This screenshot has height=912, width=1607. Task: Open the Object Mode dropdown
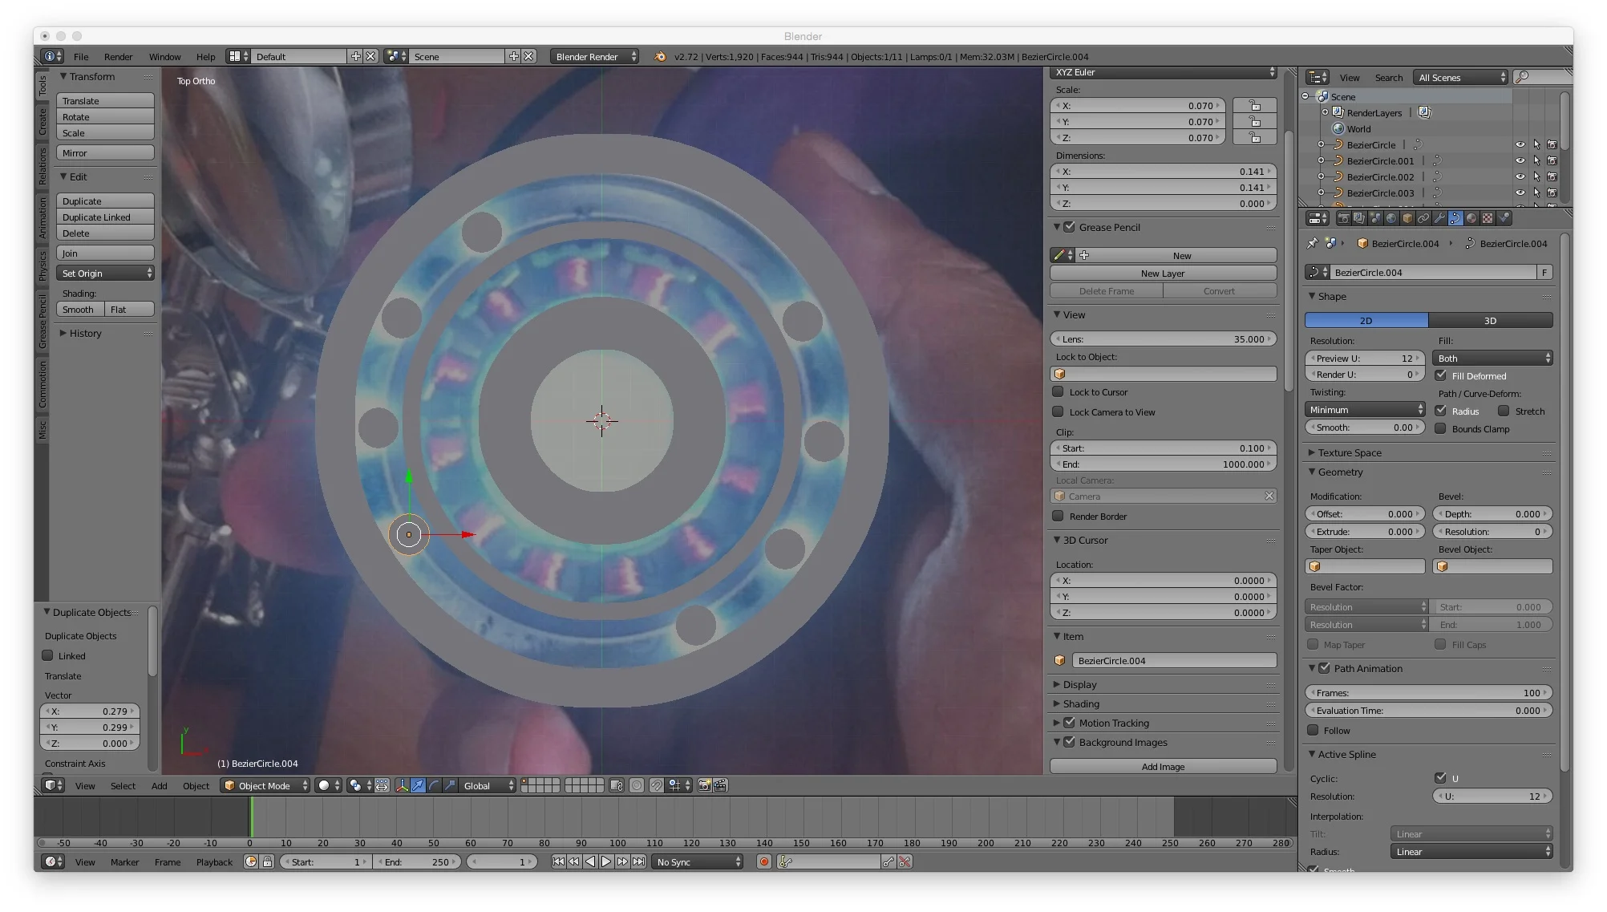pos(265,786)
